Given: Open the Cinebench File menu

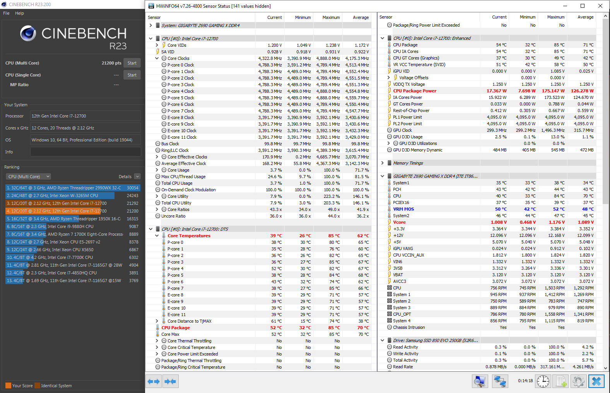Looking at the screenshot, I should pyautogui.click(x=6, y=13).
